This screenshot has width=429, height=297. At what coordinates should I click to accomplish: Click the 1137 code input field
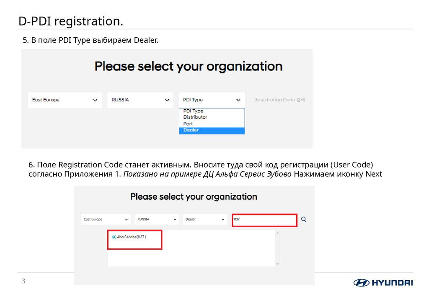click(x=264, y=219)
